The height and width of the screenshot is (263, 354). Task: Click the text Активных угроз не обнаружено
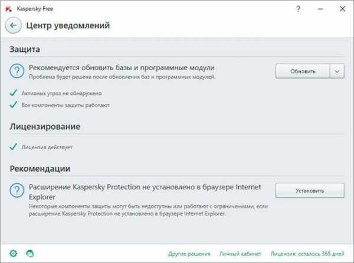tap(61, 93)
